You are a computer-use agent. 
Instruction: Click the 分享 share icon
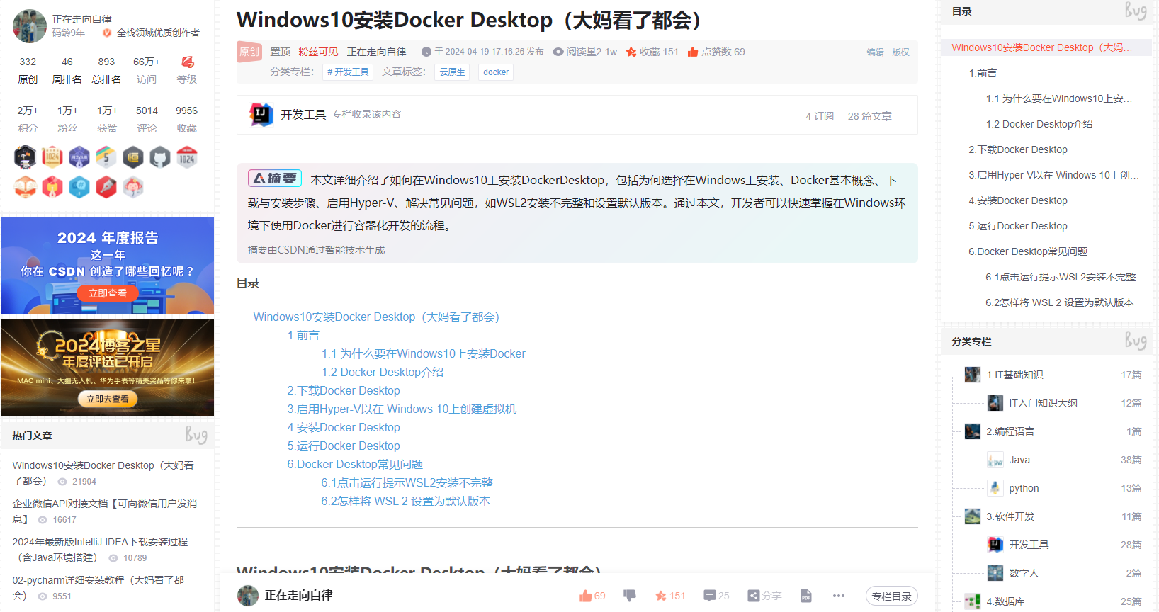point(754,596)
